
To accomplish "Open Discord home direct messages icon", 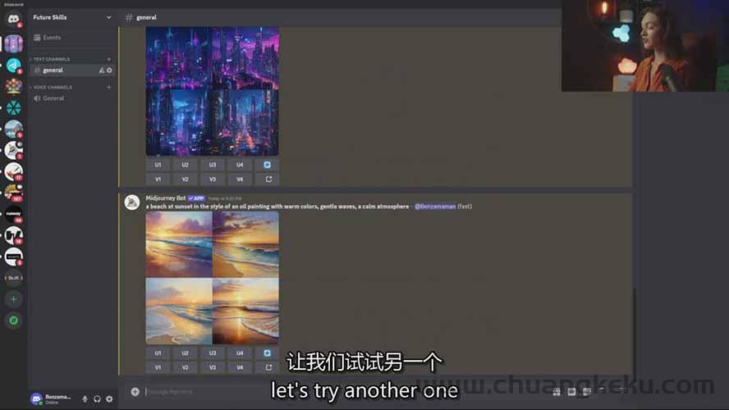I will click(x=13, y=19).
